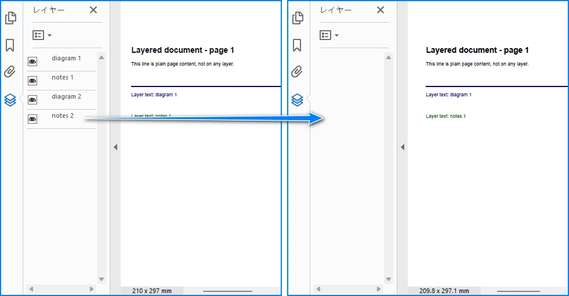Screen dimensions: 569x296
Task: Click the left window page title heading
Action: point(183,50)
